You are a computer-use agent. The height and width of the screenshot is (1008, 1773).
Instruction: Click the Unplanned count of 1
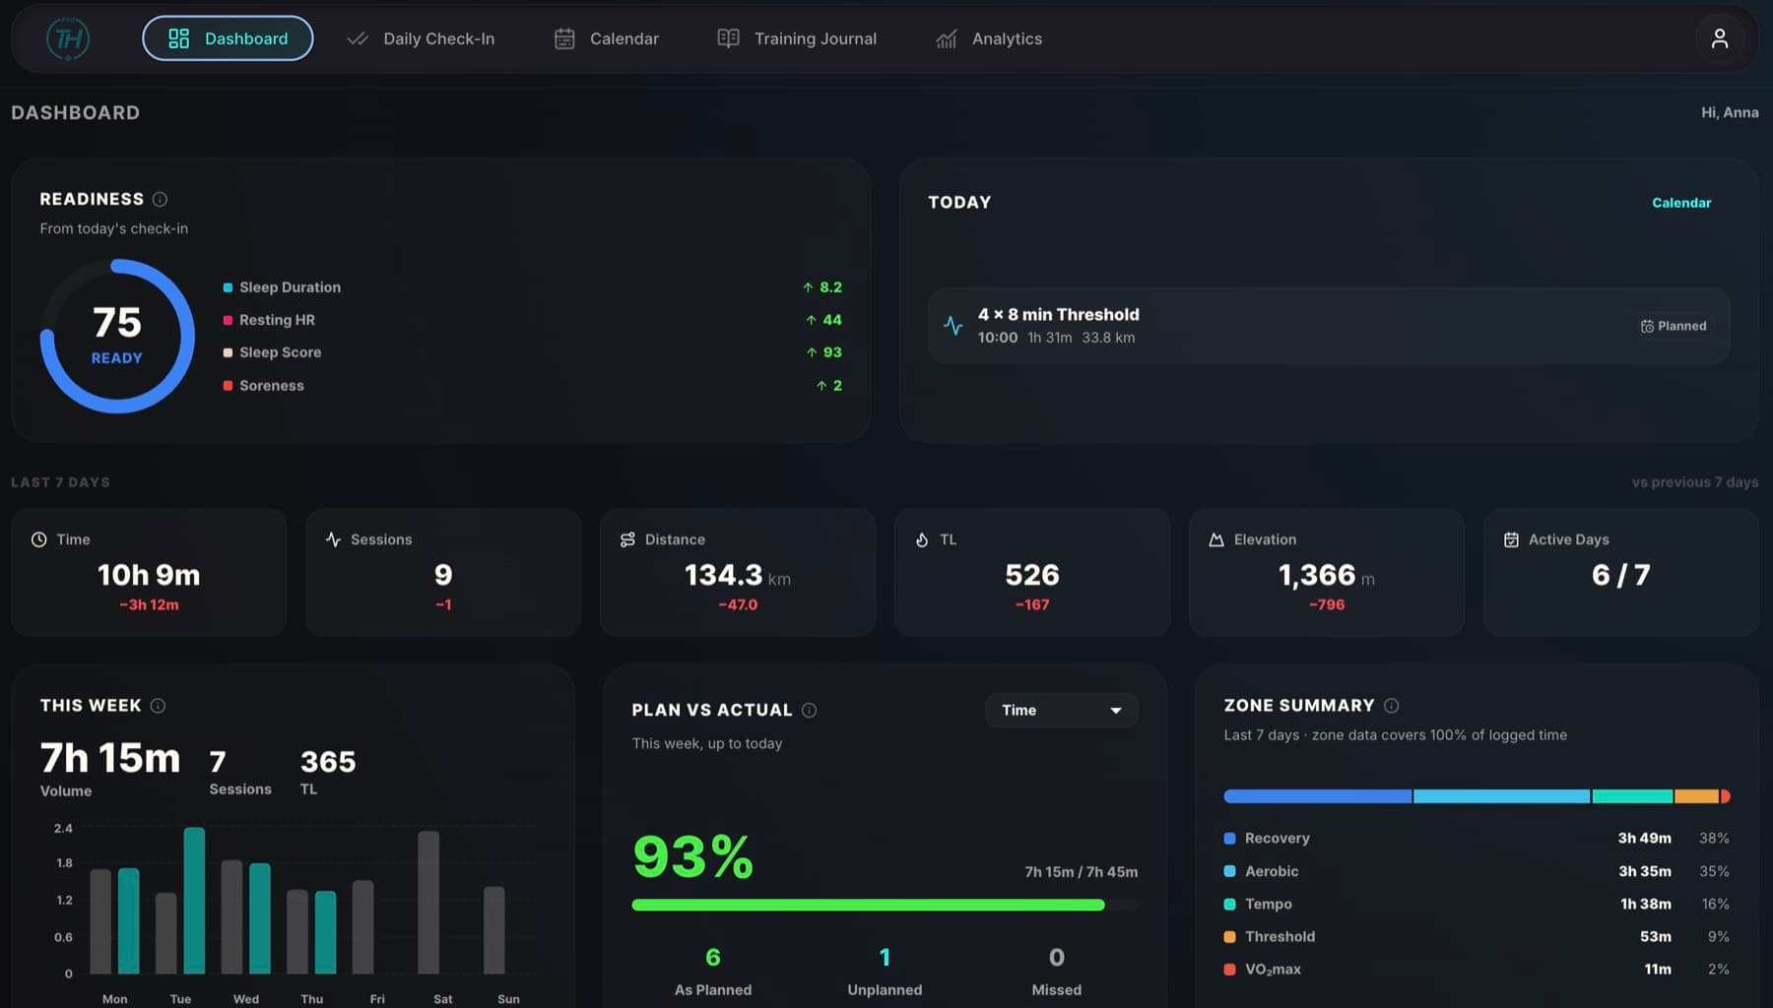coord(885,958)
